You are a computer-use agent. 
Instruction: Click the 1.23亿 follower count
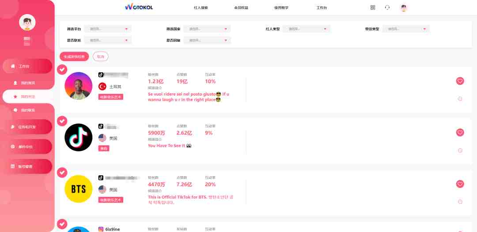tap(156, 81)
